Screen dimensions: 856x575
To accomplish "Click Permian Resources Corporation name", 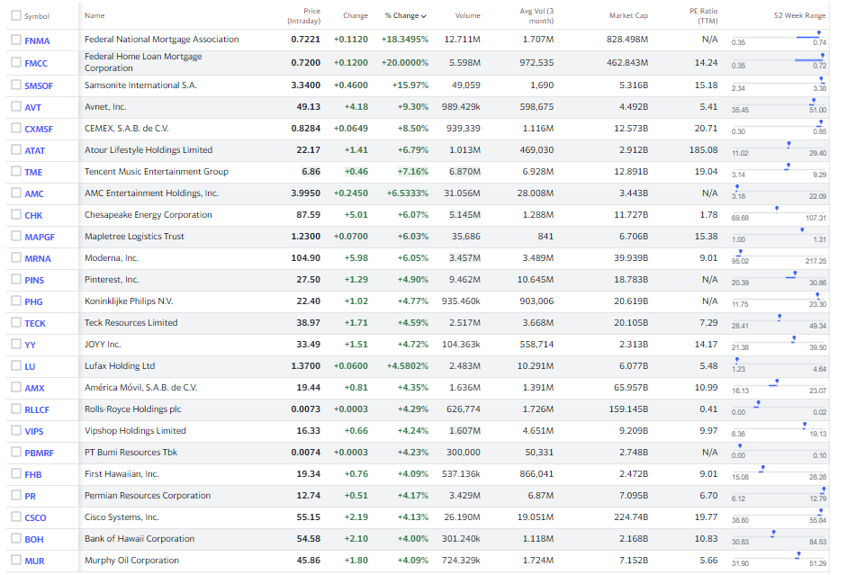I will point(148,495).
